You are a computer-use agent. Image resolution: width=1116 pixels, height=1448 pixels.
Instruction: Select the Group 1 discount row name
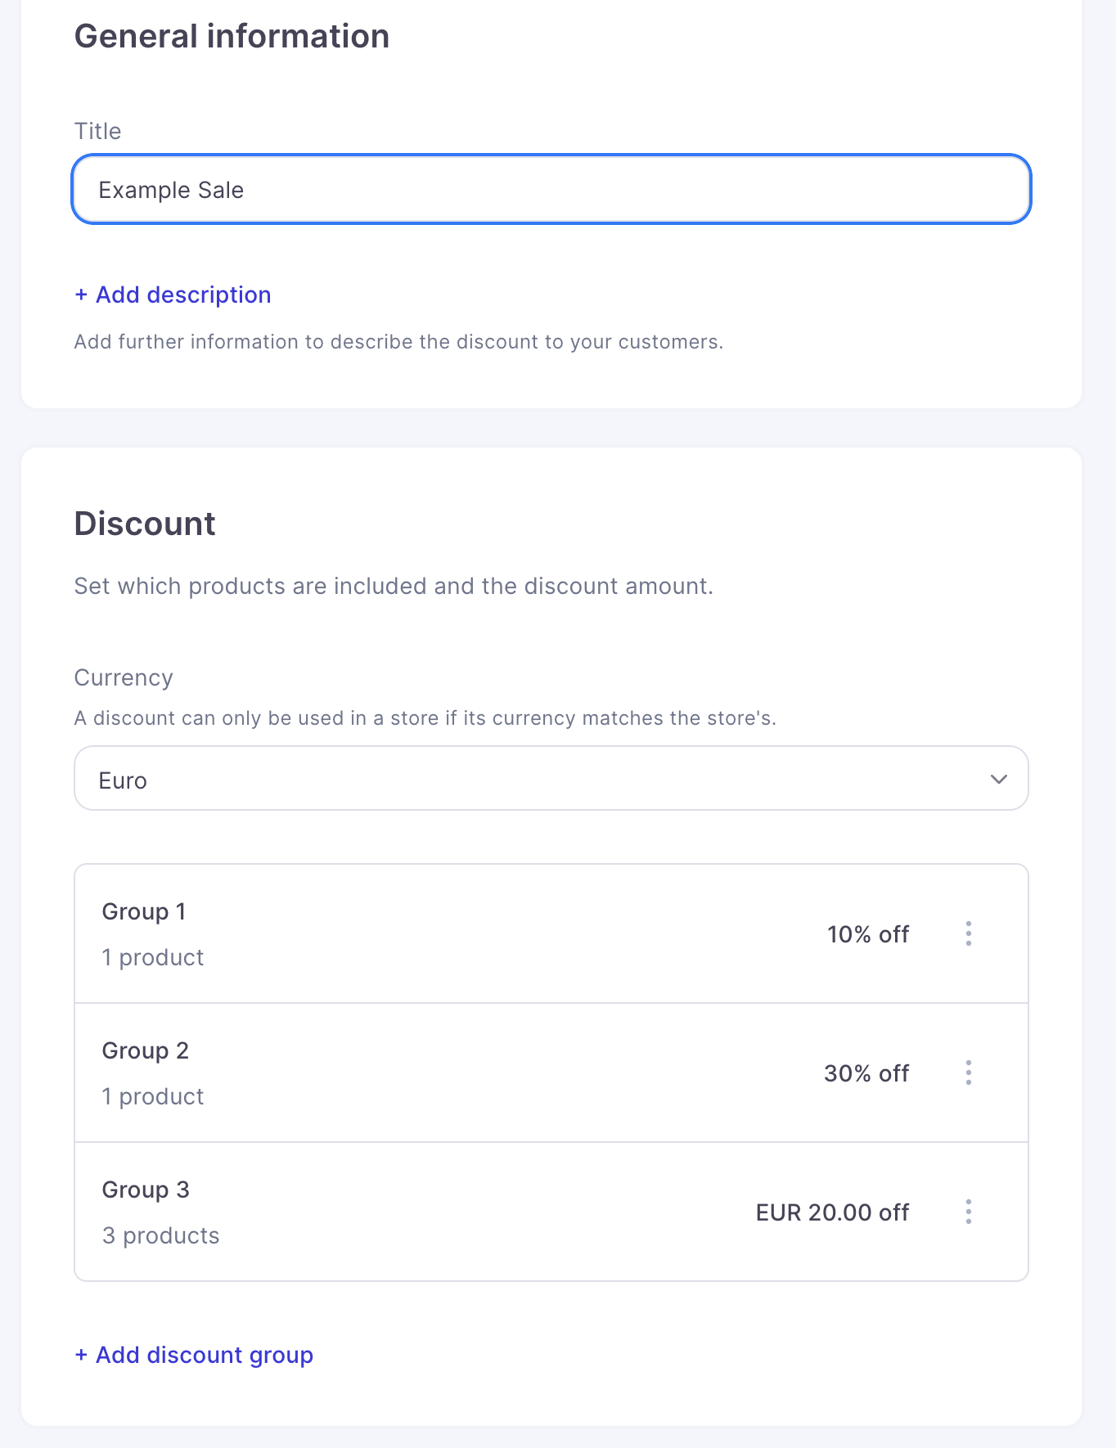(x=144, y=911)
